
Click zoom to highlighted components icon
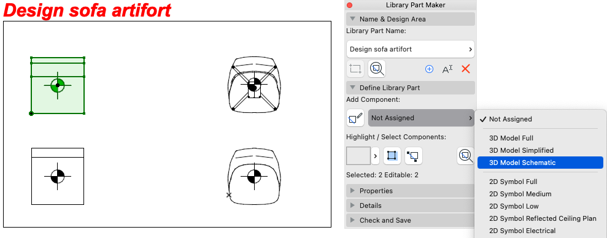[x=465, y=156]
